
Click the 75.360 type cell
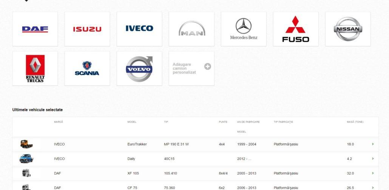coord(170,188)
